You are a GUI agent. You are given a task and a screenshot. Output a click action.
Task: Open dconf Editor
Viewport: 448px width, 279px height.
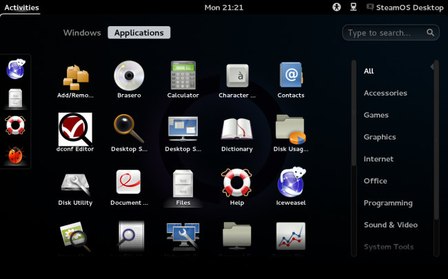(75, 133)
